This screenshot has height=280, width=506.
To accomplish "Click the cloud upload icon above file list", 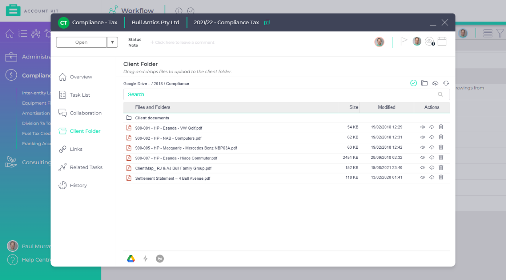I will point(435,83).
